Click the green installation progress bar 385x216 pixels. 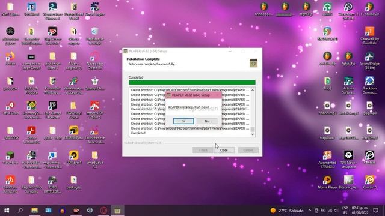(192, 82)
